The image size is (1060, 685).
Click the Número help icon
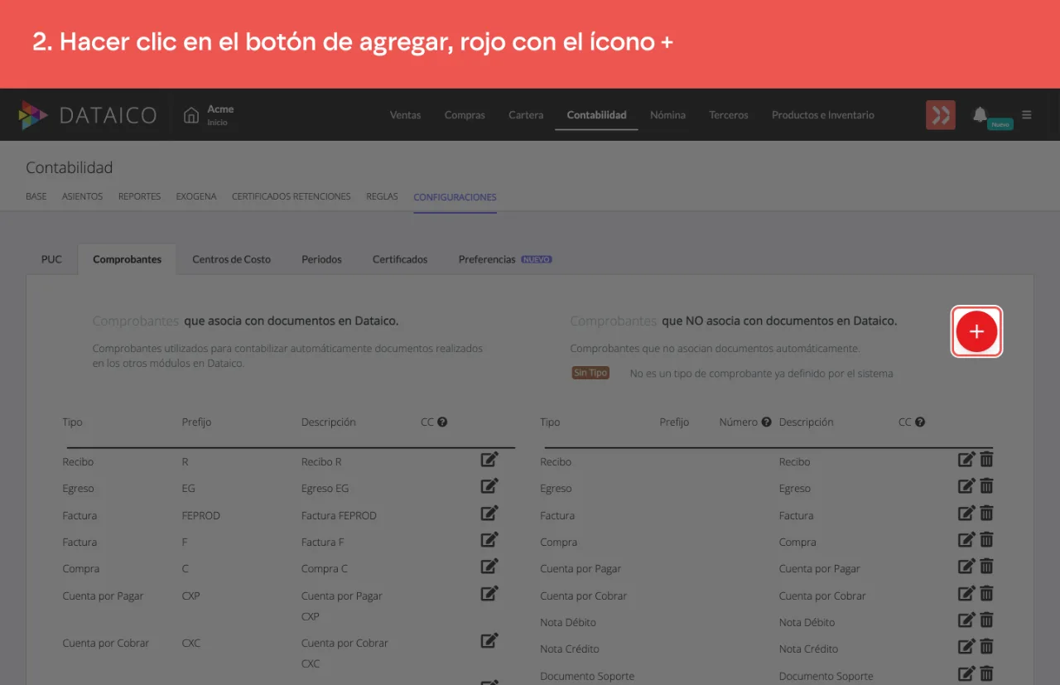click(x=766, y=422)
